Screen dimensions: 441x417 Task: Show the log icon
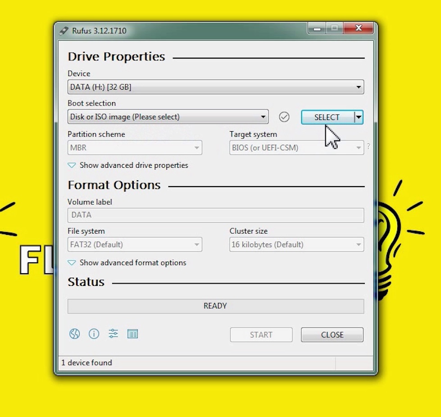pos(132,334)
